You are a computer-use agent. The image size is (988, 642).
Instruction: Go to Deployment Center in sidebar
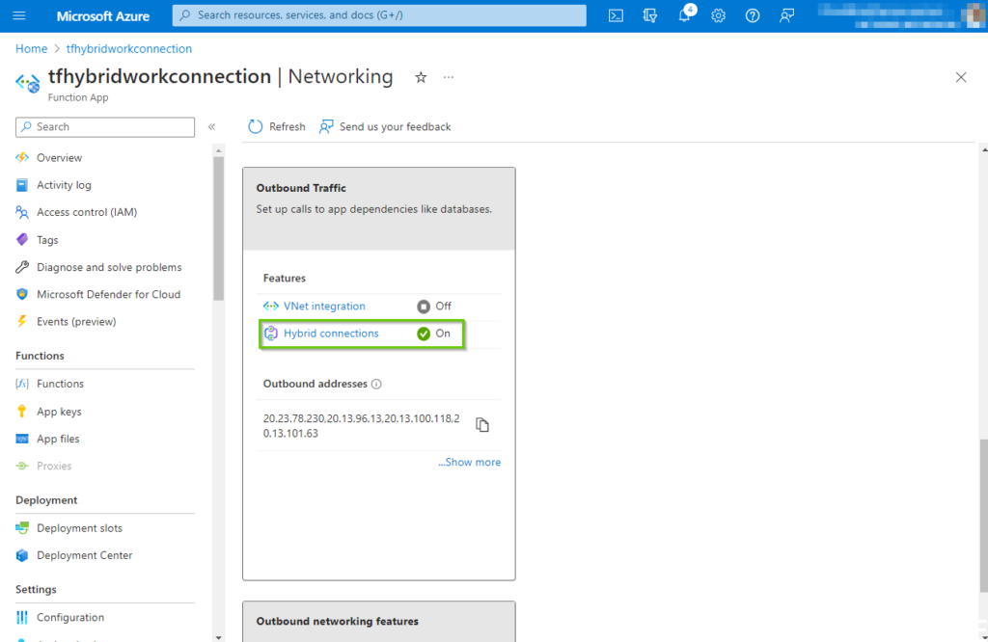(x=84, y=555)
